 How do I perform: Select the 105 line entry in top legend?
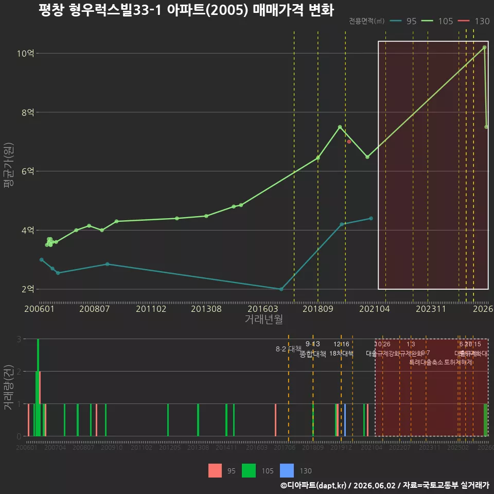coord(437,21)
